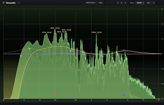Select the yellow high-pass band node

tap(21, 56)
